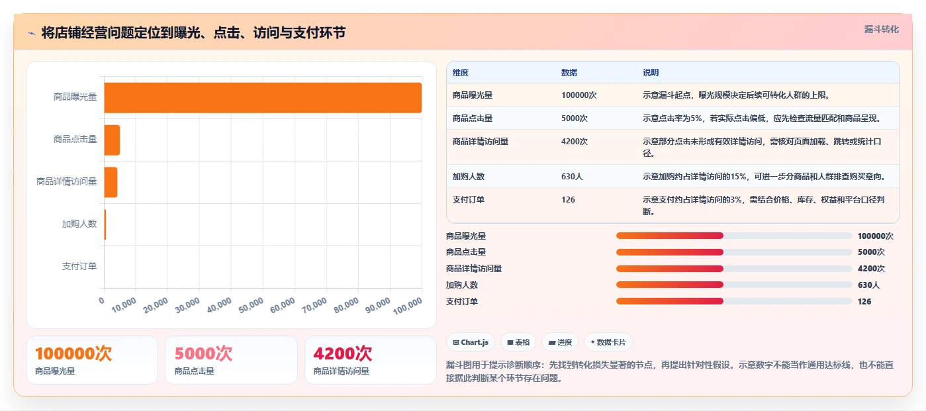
Task: Select the Chart.js chip
Action: tap(471, 342)
